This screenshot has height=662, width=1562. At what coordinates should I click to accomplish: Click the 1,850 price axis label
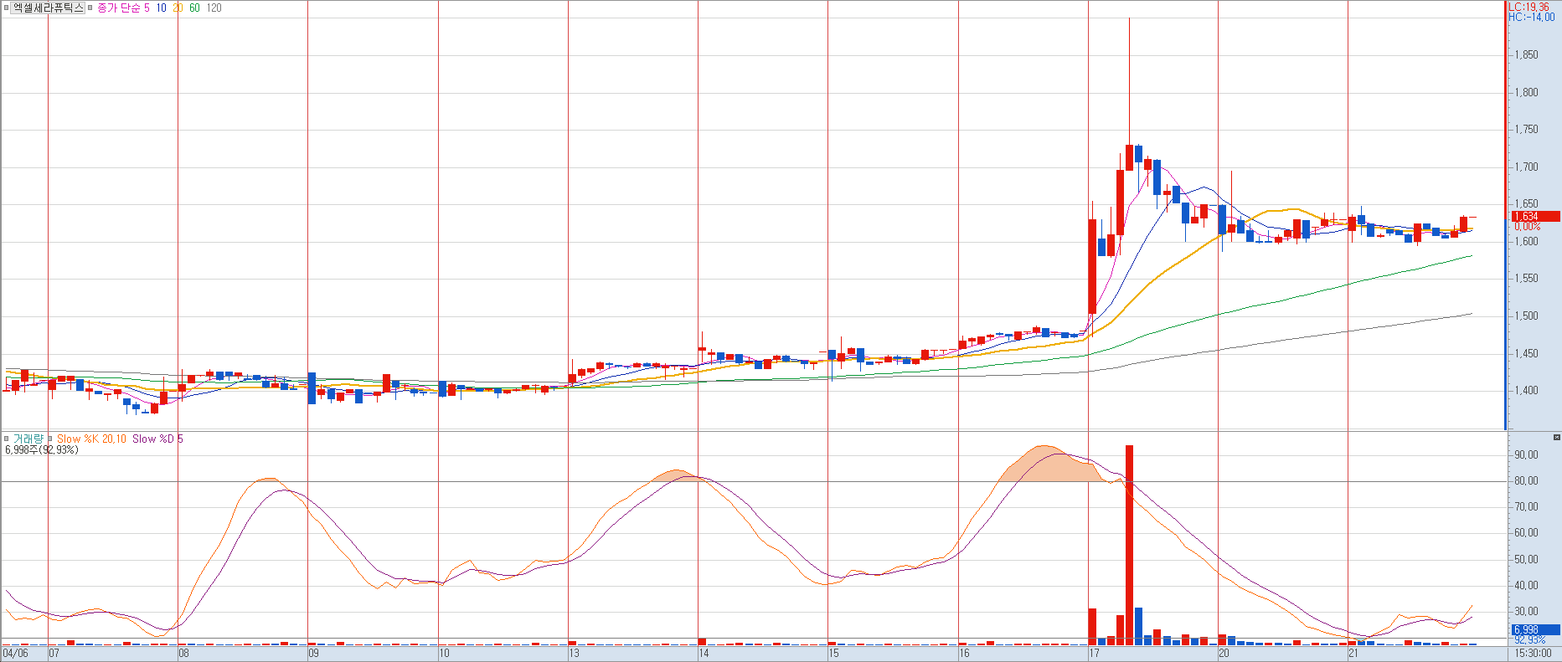[x=1526, y=55]
